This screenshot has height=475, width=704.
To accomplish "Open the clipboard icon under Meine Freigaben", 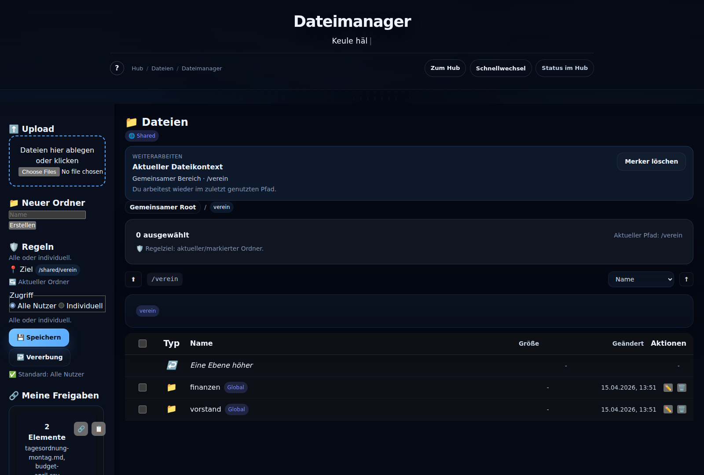I will click(98, 429).
